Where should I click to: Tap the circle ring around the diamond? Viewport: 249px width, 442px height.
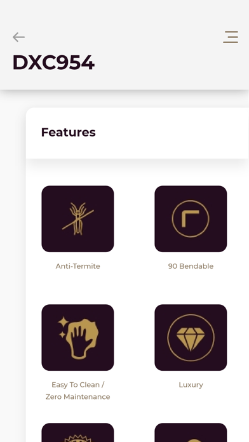tap(191, 337)
